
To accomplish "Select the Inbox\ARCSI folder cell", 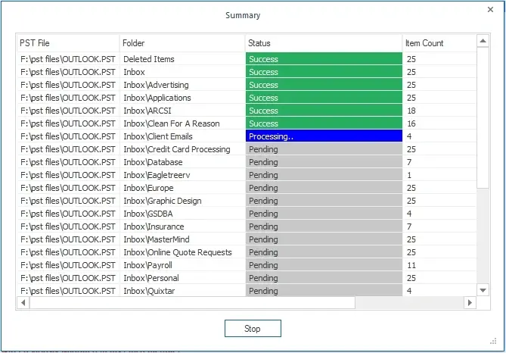I will tap(182, 111).
